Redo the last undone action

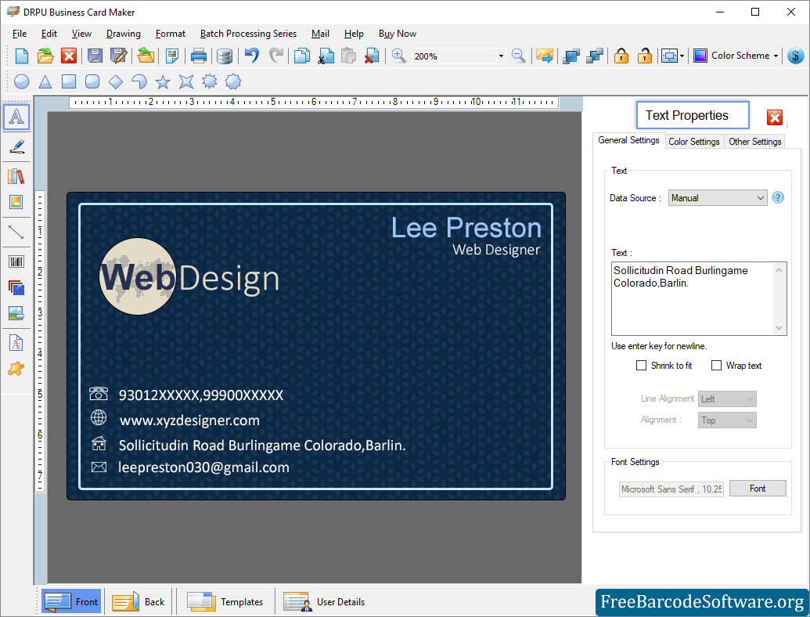pos(276,55)
